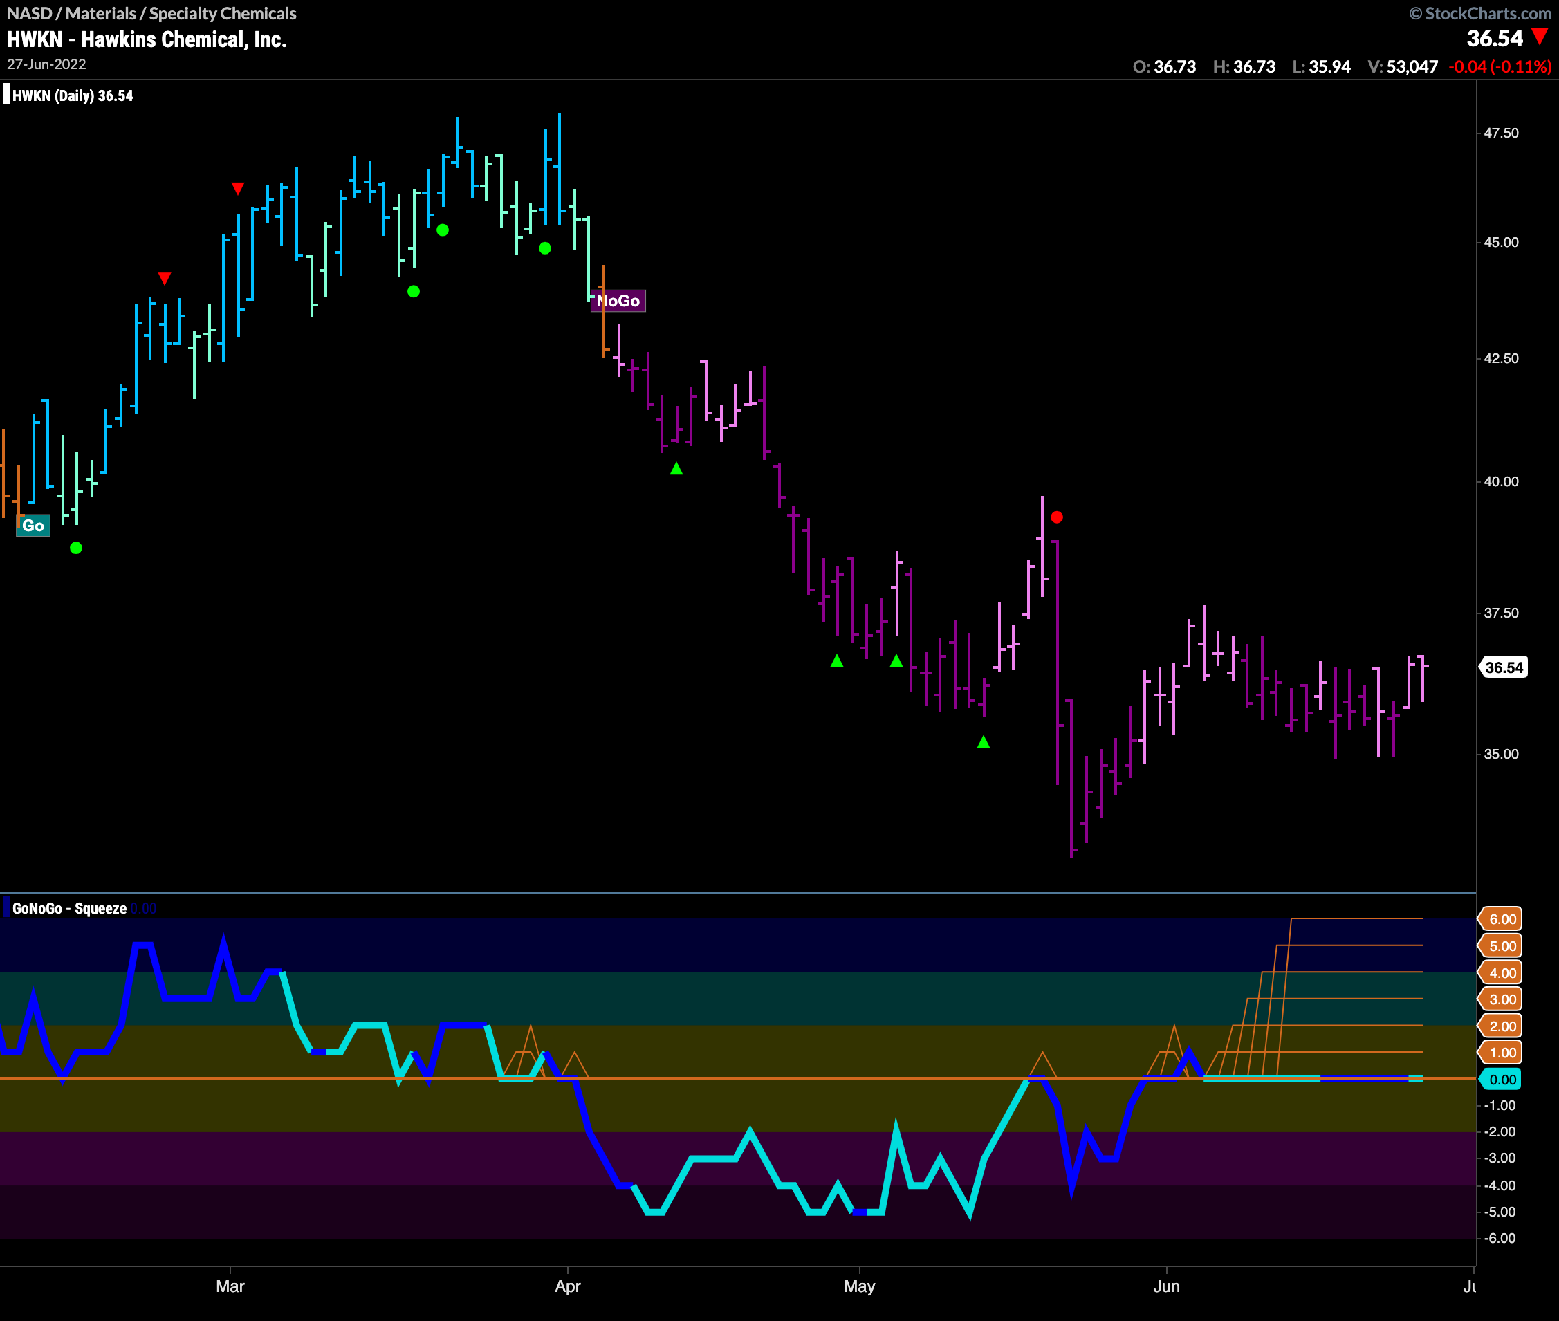Viewport: 1559px width, 1321px height.
Task: Click the 'NoGo' trend label on chart
Action: [618, 301]
